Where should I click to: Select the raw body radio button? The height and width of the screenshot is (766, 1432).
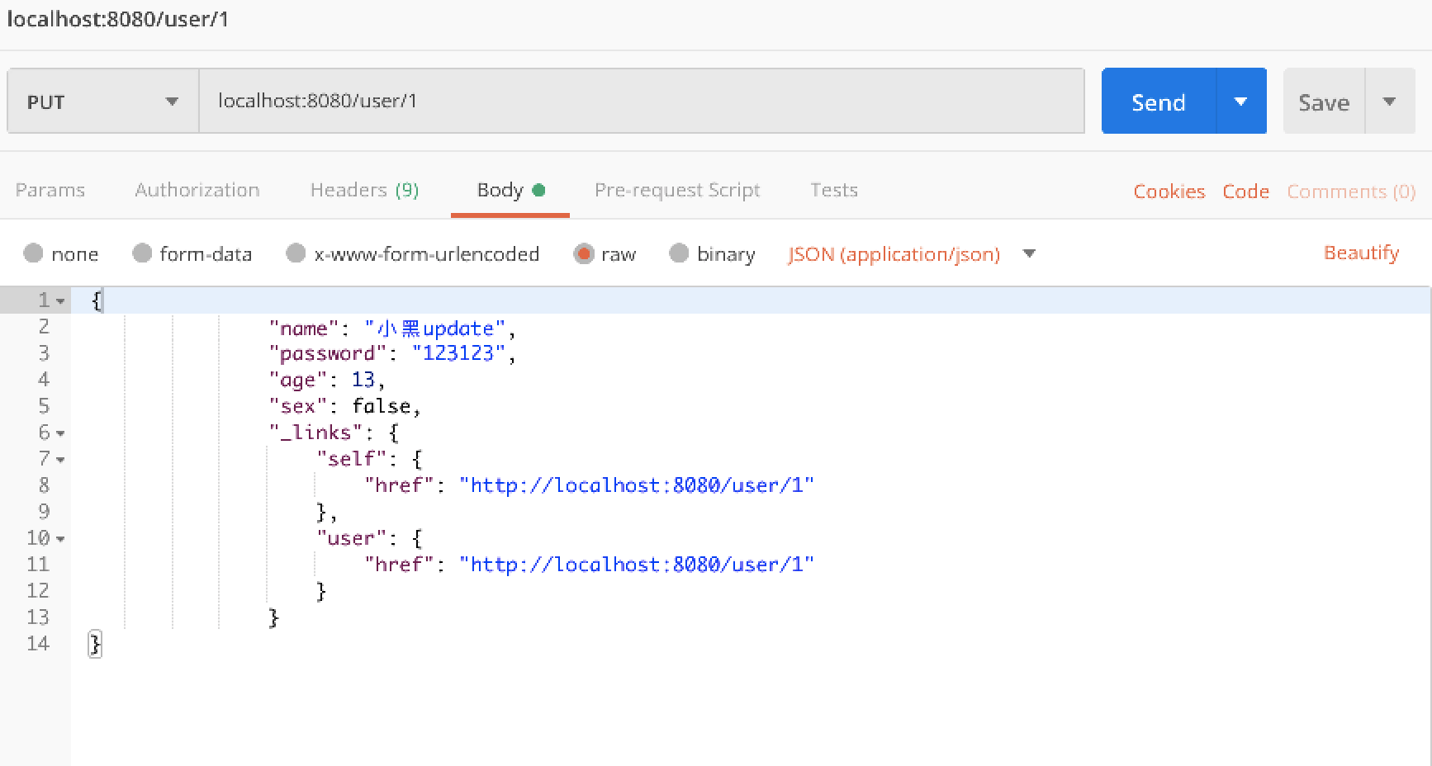pos(584,253)
